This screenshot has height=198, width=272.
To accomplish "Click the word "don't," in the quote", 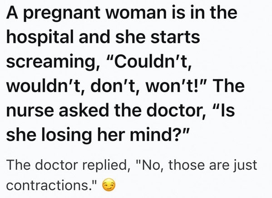I will pos(115,86).
